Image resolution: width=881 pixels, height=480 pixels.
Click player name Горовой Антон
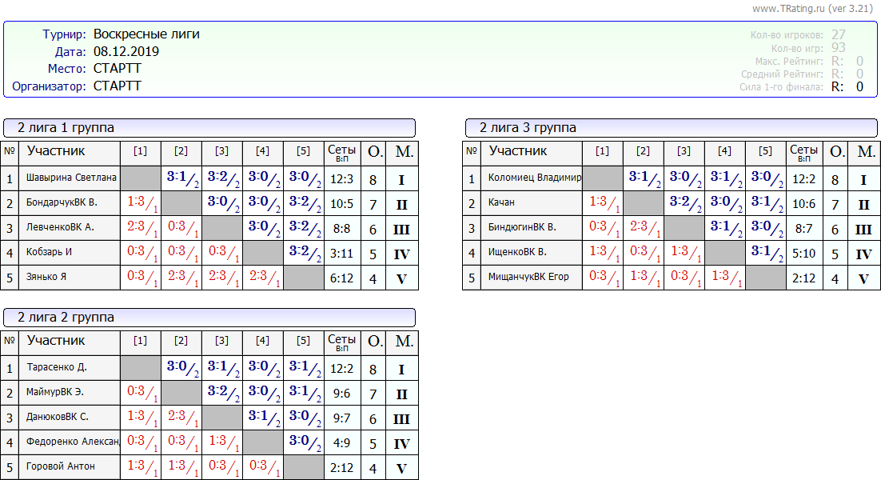click(60, 466)
